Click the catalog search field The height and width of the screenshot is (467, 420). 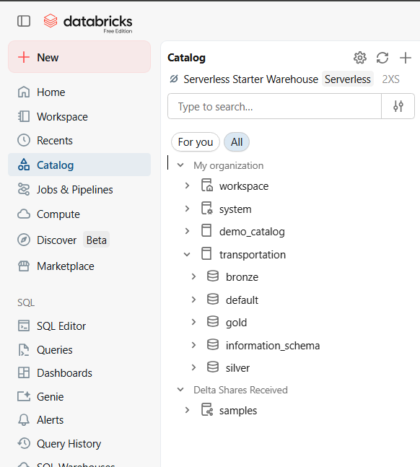pyautogui.click(x=274, y=106)
